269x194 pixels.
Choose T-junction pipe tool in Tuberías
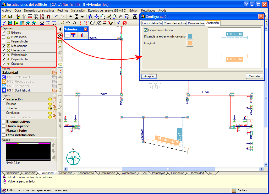pos(73,35)
